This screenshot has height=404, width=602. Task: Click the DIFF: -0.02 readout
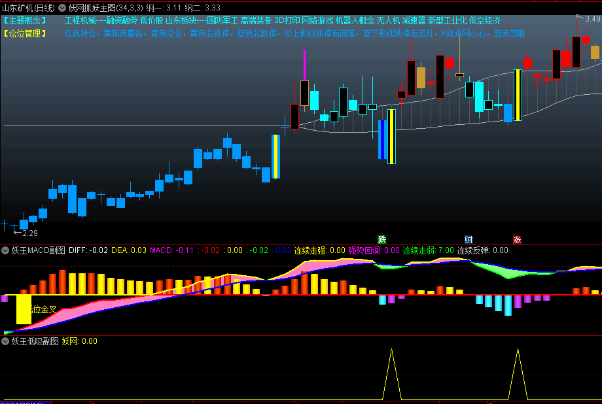pyautogui.click(x=88, y=251)
